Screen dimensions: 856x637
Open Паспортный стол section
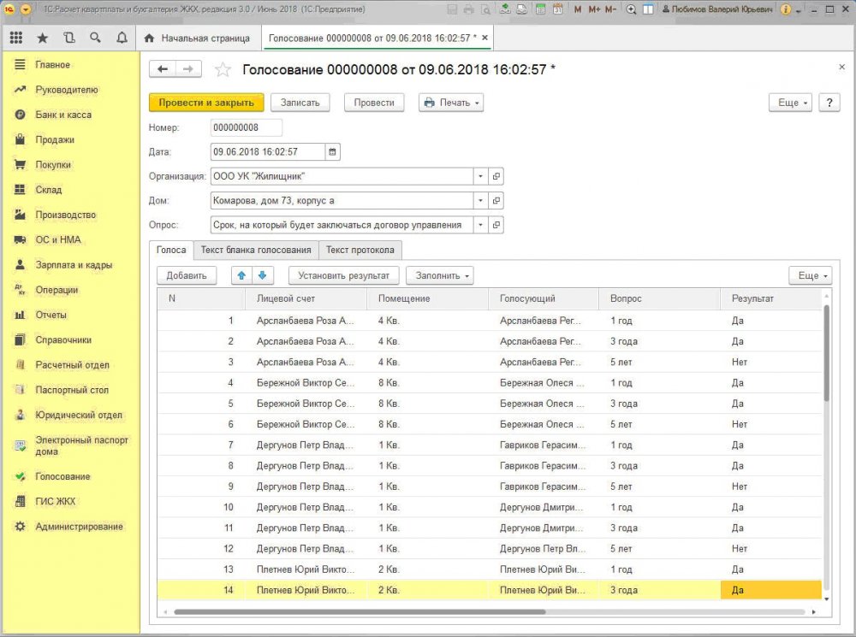(72, 390)
